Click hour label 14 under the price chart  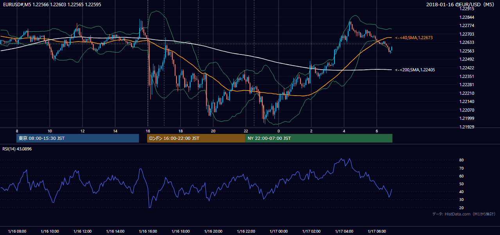(115, 131)
